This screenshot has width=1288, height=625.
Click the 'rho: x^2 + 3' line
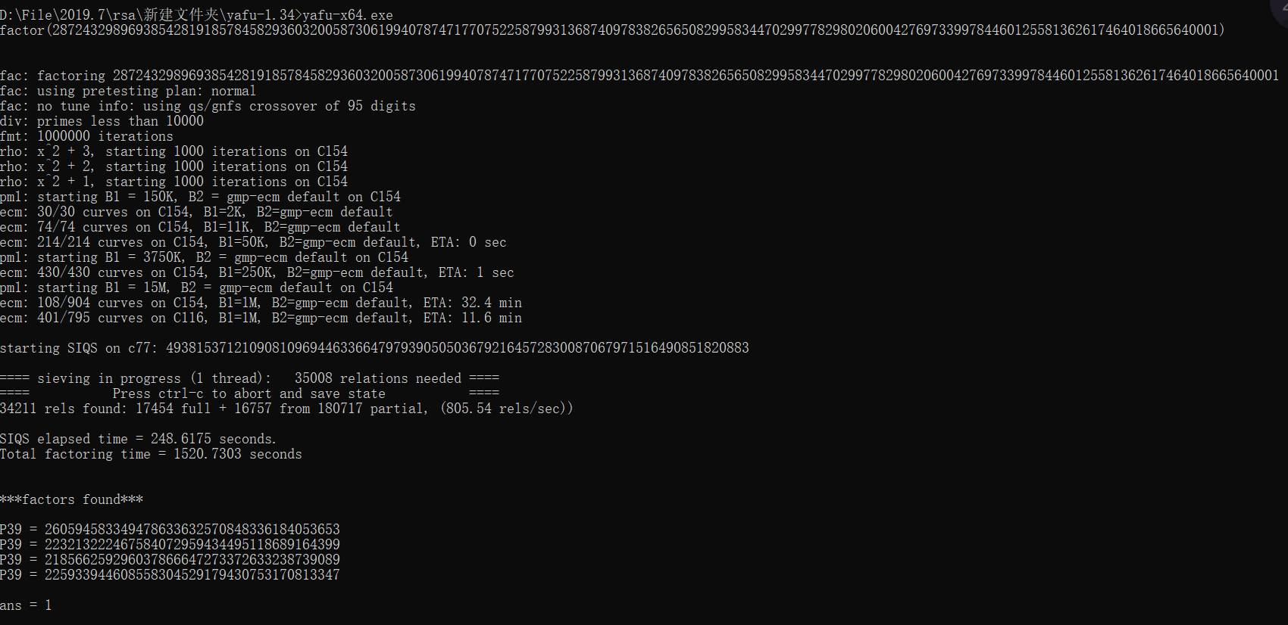tap(174, 151)
